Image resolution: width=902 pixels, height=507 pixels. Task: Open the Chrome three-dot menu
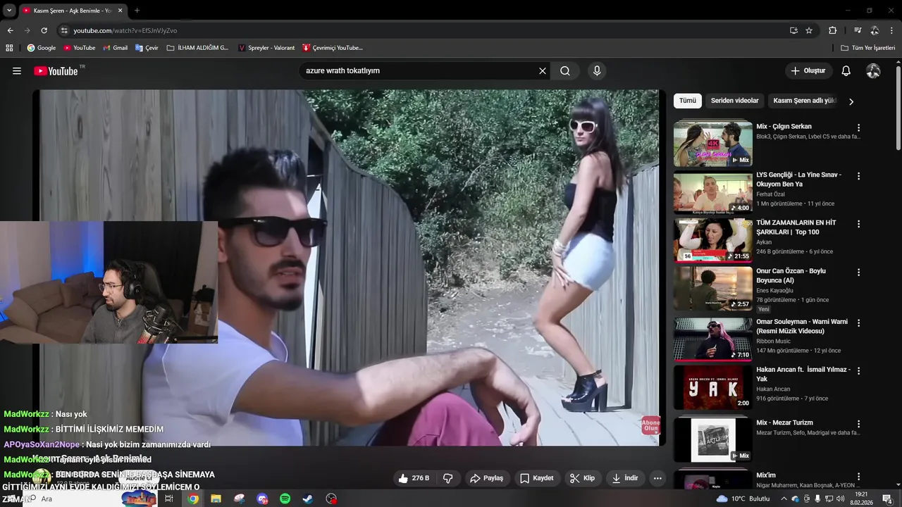coord(892,30)
